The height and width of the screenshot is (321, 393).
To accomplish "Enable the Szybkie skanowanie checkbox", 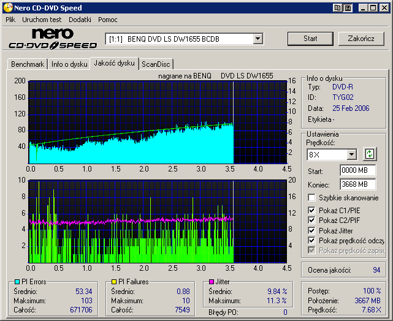I will coord(311,197).
